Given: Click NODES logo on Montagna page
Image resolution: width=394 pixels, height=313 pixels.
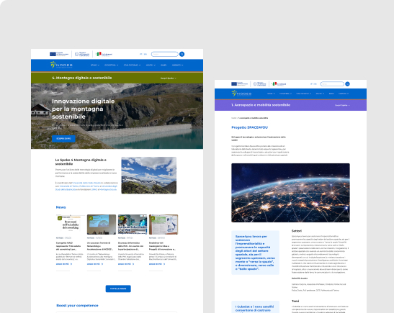Looking at the screenshot, I should click(x=61, y=65).
